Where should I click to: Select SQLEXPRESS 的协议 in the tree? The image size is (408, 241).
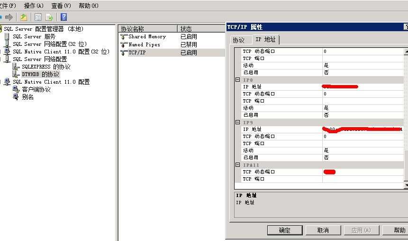coord(46,67)
